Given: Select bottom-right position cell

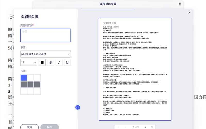Looking at the screenshot, I should (37, 91).
